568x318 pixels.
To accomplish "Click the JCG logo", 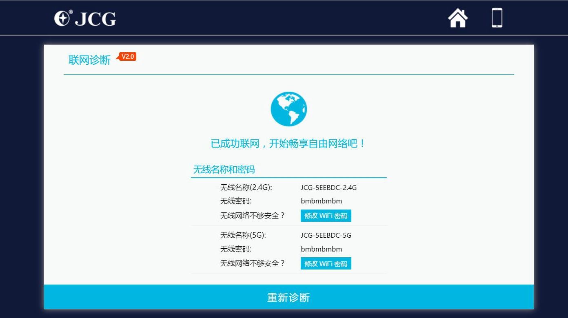I will tap(85, 18).
